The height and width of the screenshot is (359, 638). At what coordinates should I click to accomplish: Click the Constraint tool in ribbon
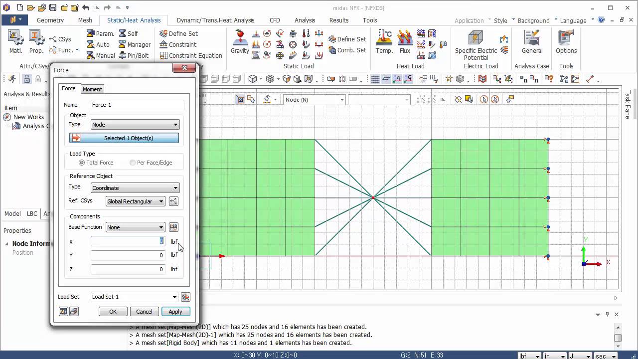click(x=178, y=44)
